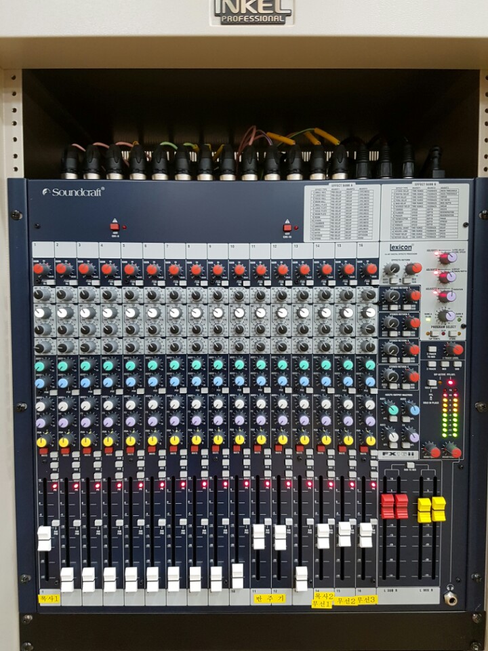This screenshot has height=651, width=488.
Task: Click the yellow label 무선2
Action: pyautogui.click(x=346, y=601)
